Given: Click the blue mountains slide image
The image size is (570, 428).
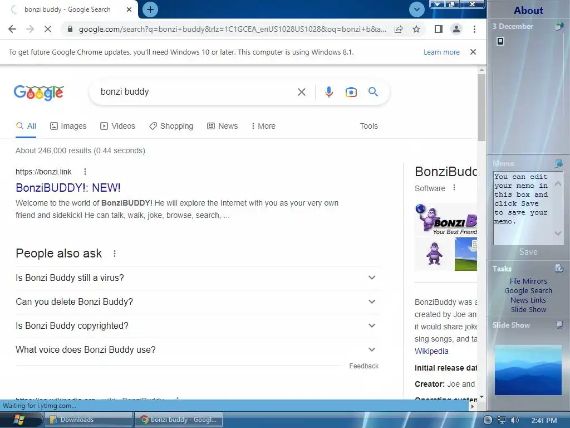Looking at the screenshot, I should tap(528, 370).
